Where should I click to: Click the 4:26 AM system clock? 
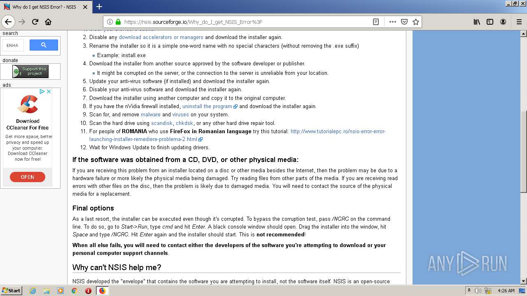click(506, 291)
